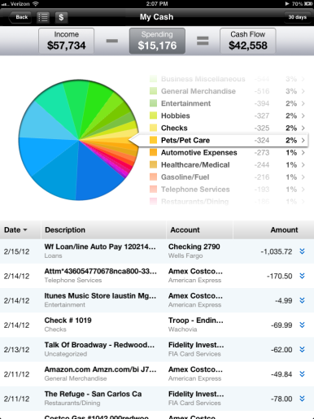Expand Wf Loan/line Auto Pay transaction details

tap(302, 251)
